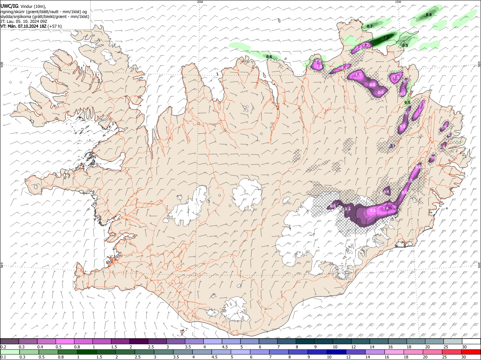The width and height of the screenshot is (481, 360).
Task: Click the 'slydda/snjókoma (grátt/bleikt/grænt' description line
Action: pyautogui.click(x=45, y=16)
